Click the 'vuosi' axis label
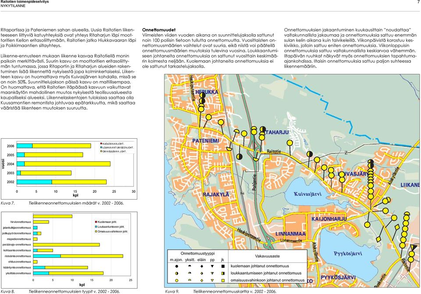 tap(3, 164)
